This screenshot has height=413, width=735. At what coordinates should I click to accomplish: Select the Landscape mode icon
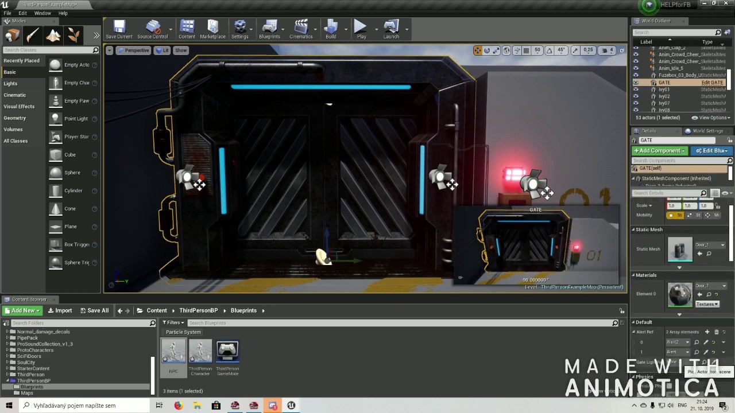(x=53, y=36)
